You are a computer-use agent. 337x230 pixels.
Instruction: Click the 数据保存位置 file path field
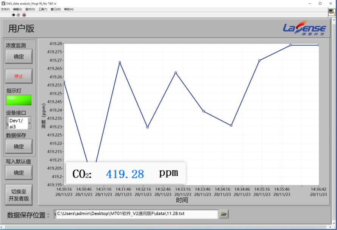coord(136,214)
